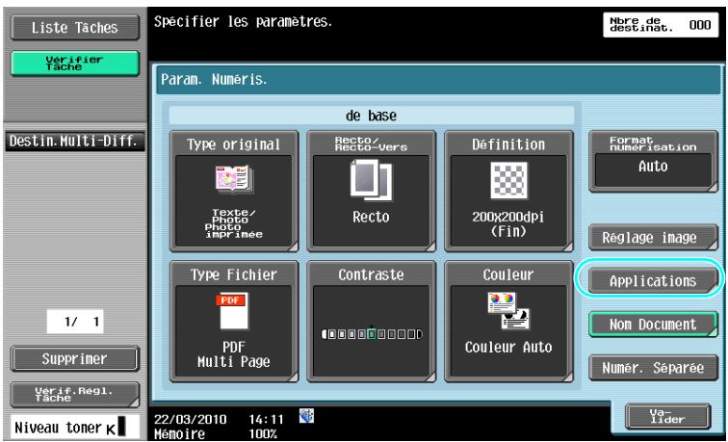Click the Nbre de destinat. 000 counter
The height and width of the screenshot is (442, 728).
pos(660,24)
